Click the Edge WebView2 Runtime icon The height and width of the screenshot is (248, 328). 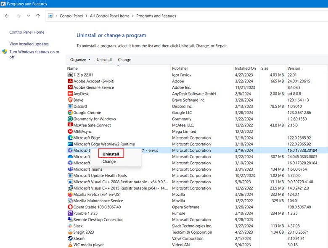[x=70, y=144]
